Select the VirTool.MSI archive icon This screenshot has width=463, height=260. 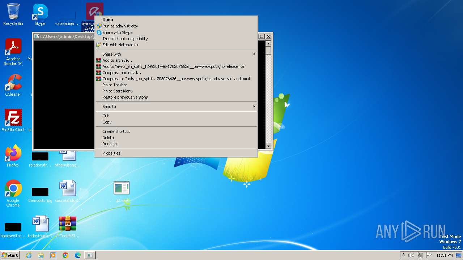(x=67, y=227)
